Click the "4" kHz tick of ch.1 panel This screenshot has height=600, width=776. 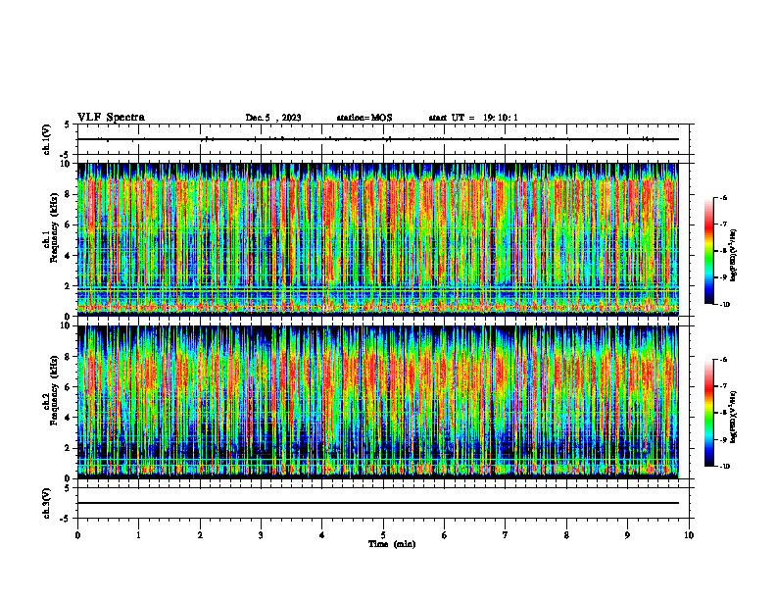pos(69,256)
